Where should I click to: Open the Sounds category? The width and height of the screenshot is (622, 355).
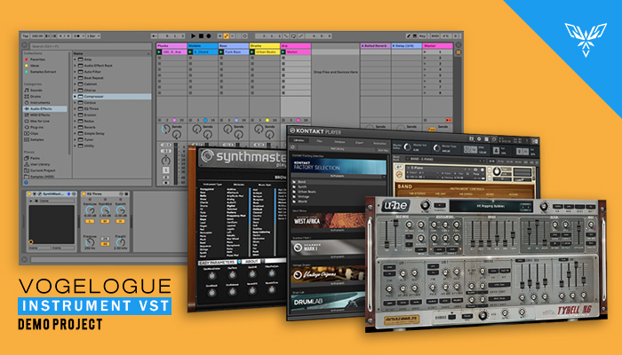[34, 90]
